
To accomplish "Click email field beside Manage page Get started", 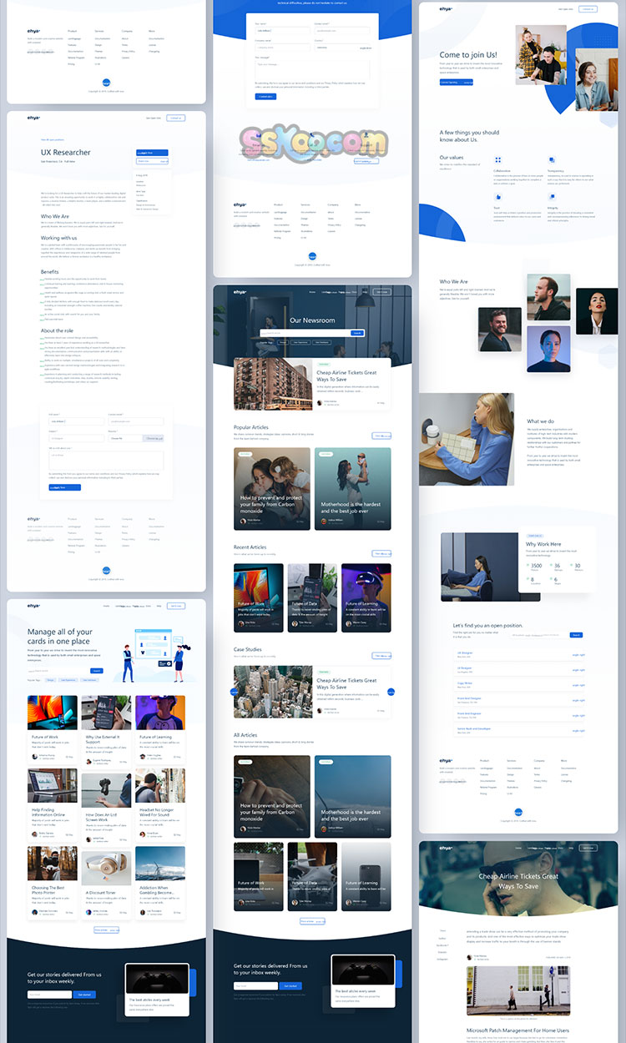I will [50, 995].
